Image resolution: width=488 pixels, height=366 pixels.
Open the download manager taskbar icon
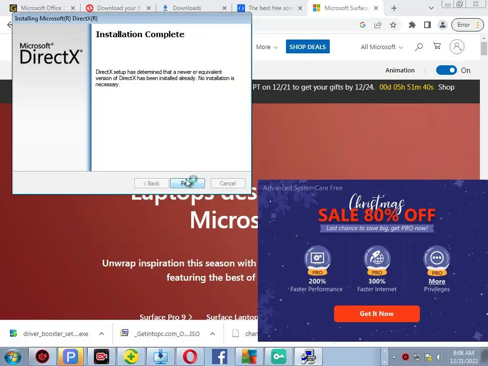tap(160, 356)
